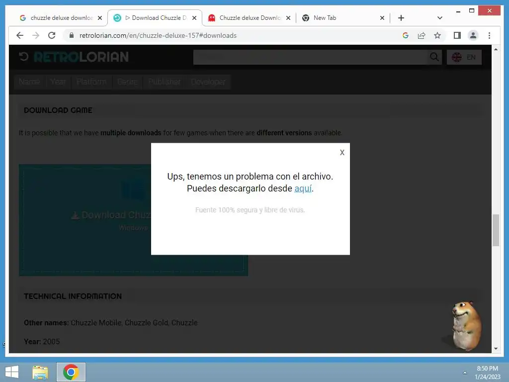This screenshot has width=509, height=382.
Task: Open Google icon in address bar
Action: [x=406, y=35]
